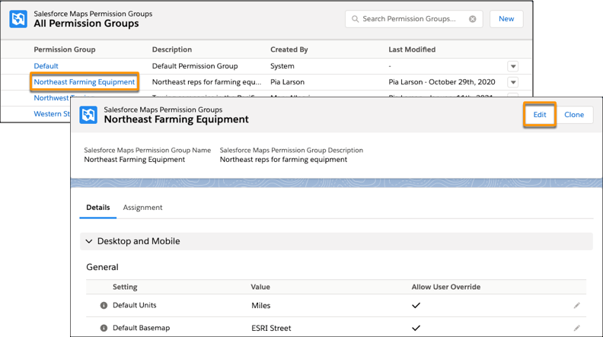
Task: Click the 'Northeast reps for farming equ...' table cell
Action: point(206,82)
